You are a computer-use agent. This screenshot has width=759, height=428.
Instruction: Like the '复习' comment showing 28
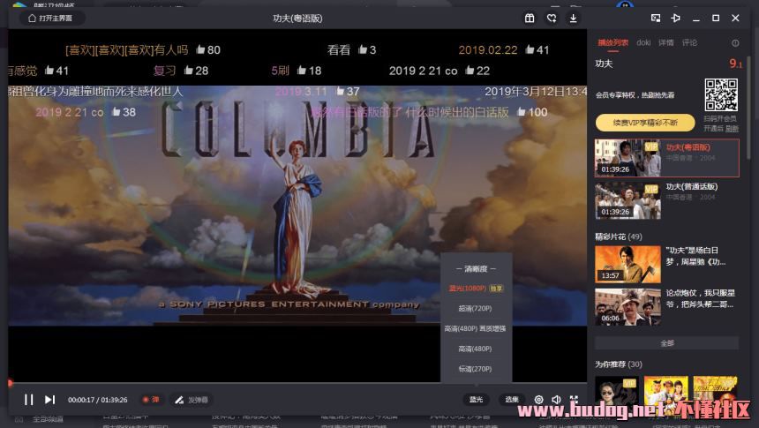coord(189,71)
